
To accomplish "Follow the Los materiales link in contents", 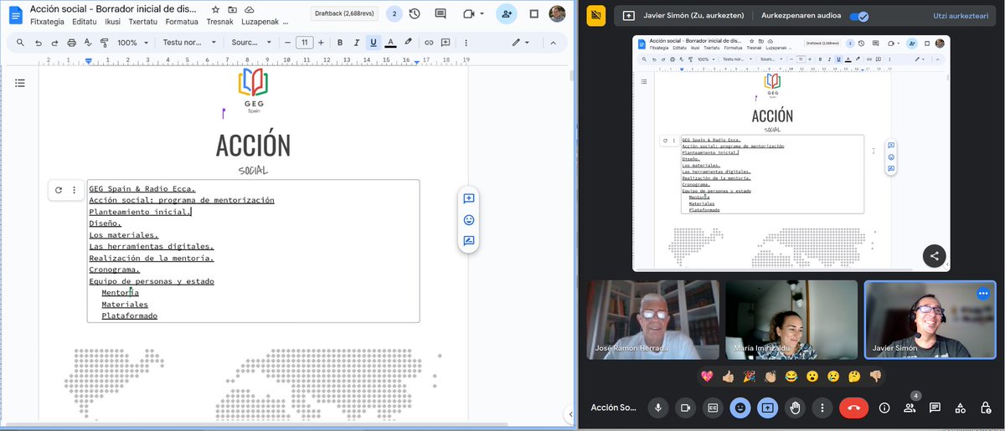I will (x=123, y=235).
